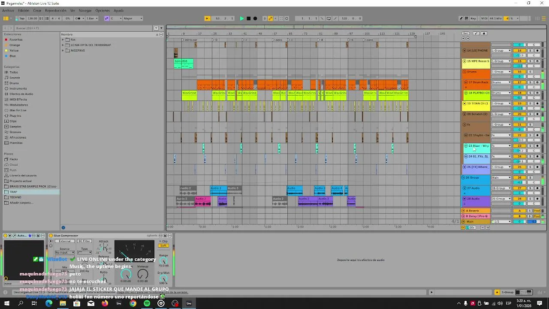Open the Archivo menu
This screenshot has height=309, width=549.
pyautogui.click(x=8, y=10)
